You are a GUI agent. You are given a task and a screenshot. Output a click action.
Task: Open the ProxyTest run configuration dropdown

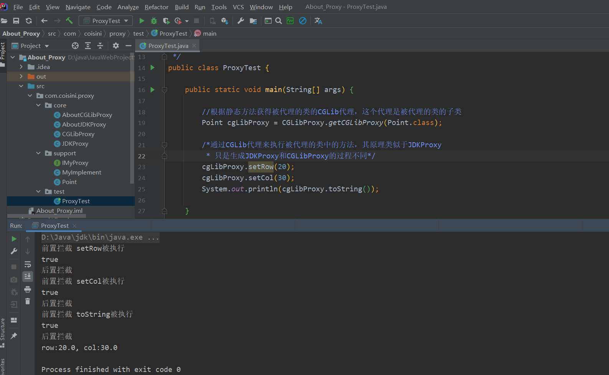click(x=106, y=21)
